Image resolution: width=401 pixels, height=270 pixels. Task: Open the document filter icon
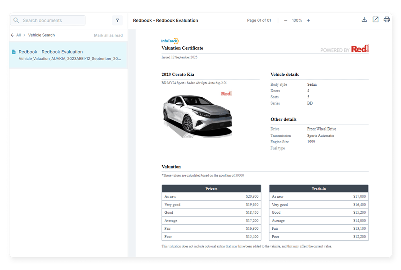point(118,21)
